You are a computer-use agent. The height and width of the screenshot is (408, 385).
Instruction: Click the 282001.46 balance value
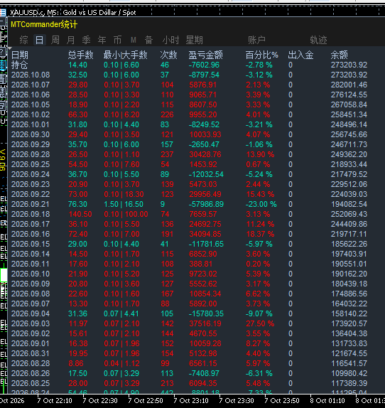[349, 85]
